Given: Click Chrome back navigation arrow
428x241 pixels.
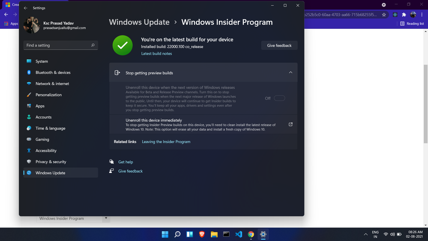Looking at the screenshot, I should click(x=6, y=15).
